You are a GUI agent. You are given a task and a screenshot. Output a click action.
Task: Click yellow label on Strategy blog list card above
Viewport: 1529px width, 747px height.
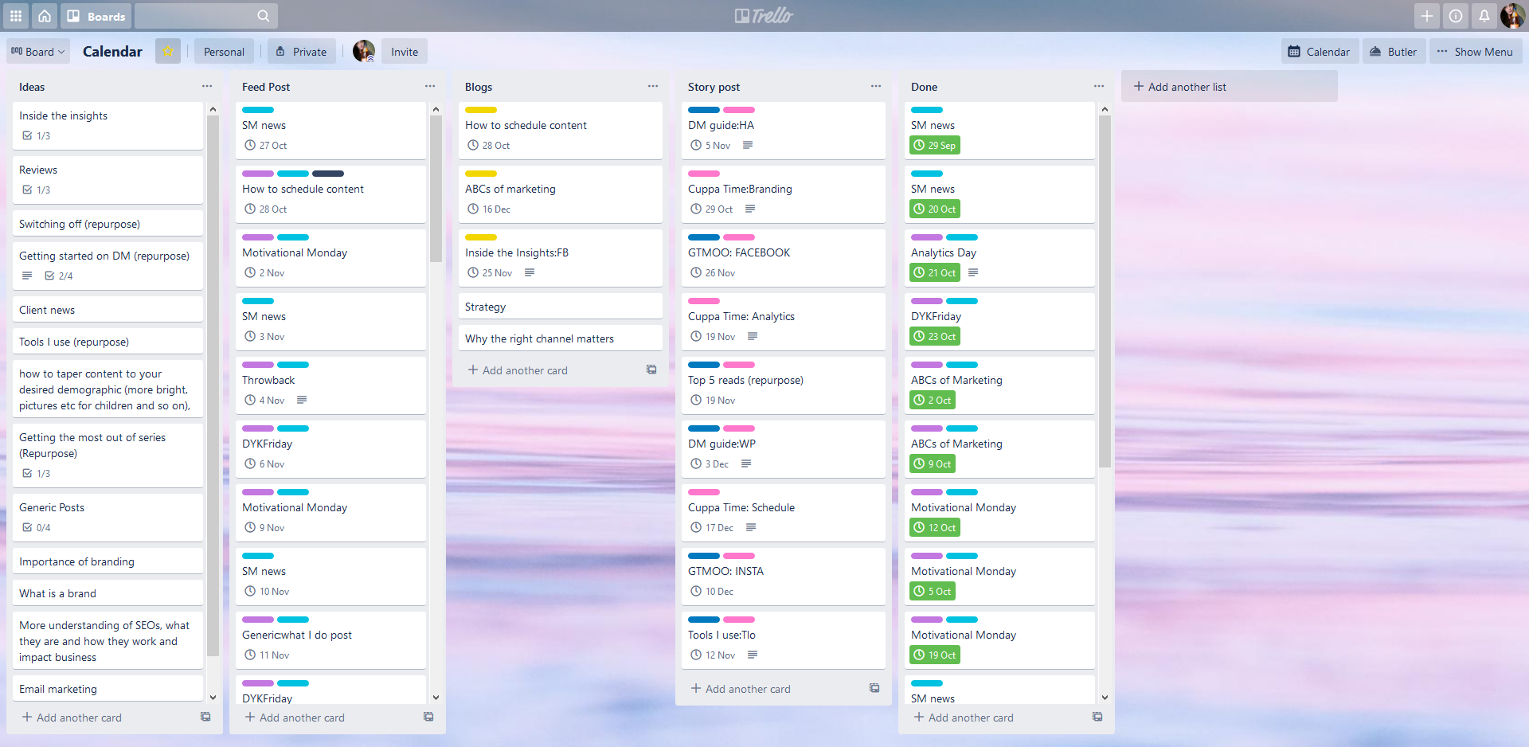[480, 237]
